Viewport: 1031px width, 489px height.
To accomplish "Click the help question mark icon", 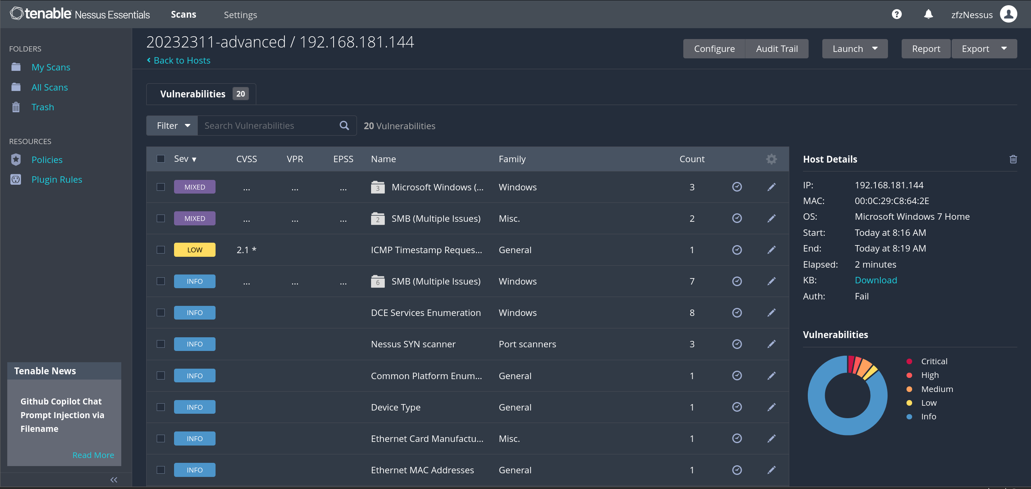I will [896, 14].
